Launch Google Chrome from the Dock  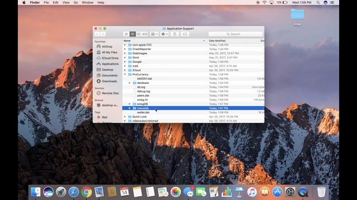coord(86,192)
